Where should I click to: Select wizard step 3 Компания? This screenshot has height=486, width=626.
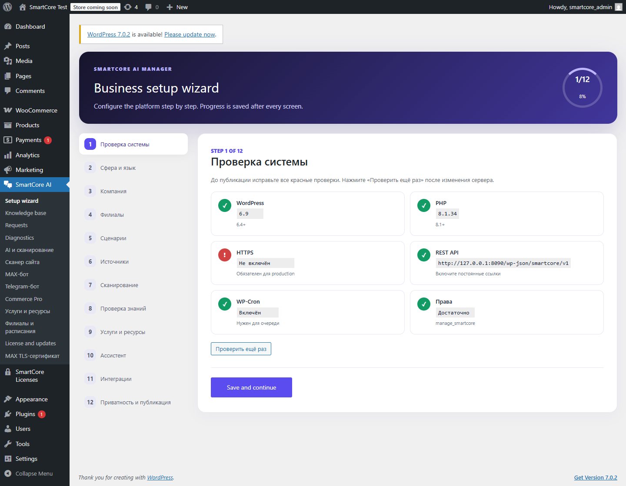[x=133, y=191]
